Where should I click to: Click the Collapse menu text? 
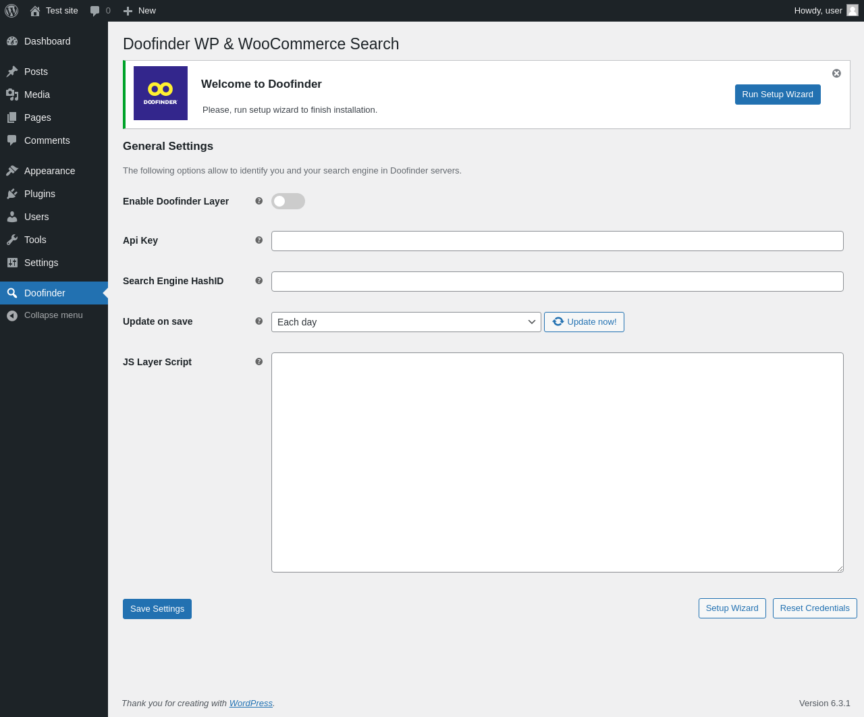(53, 315)
